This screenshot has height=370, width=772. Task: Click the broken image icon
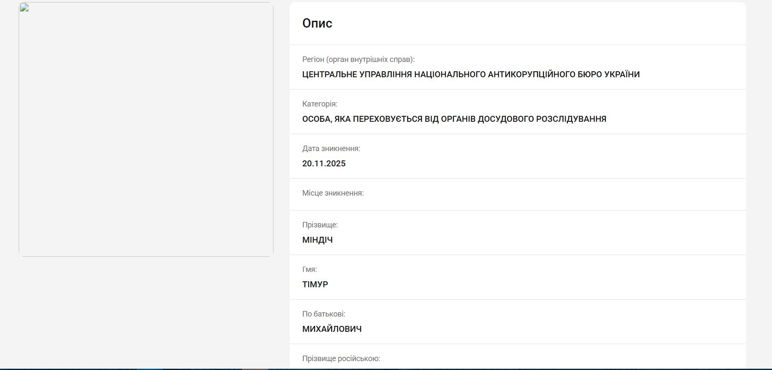click(24, 8)
